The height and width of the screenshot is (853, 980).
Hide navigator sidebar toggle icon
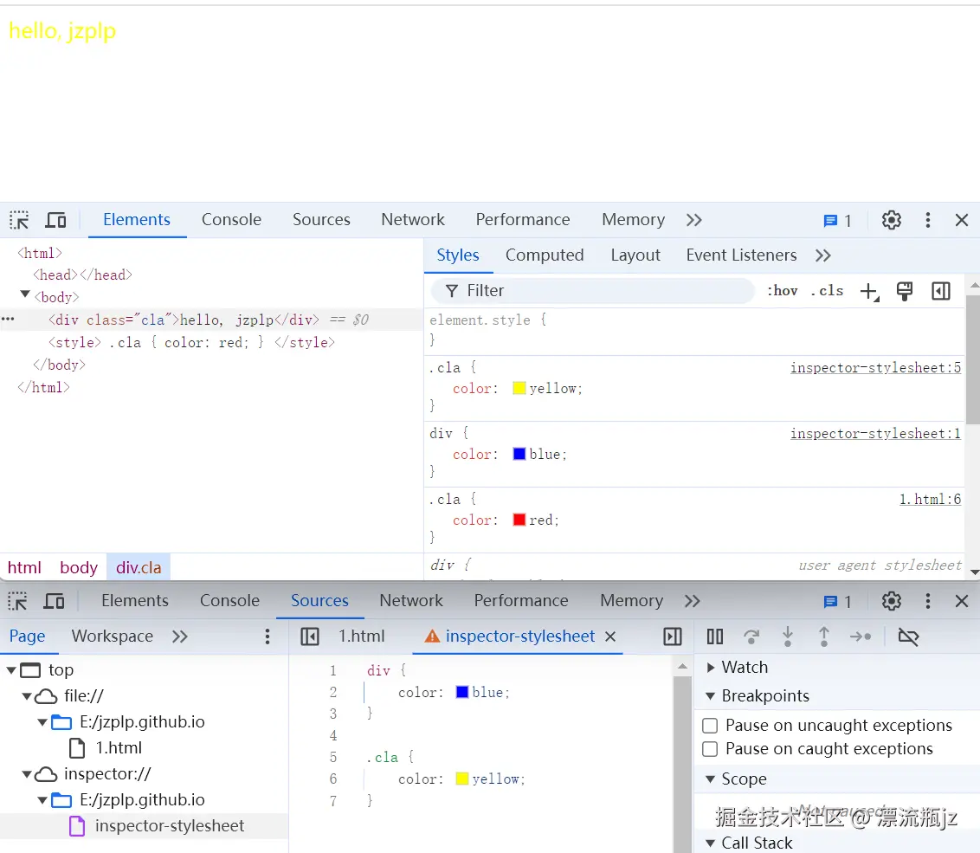tap(309, 637)
